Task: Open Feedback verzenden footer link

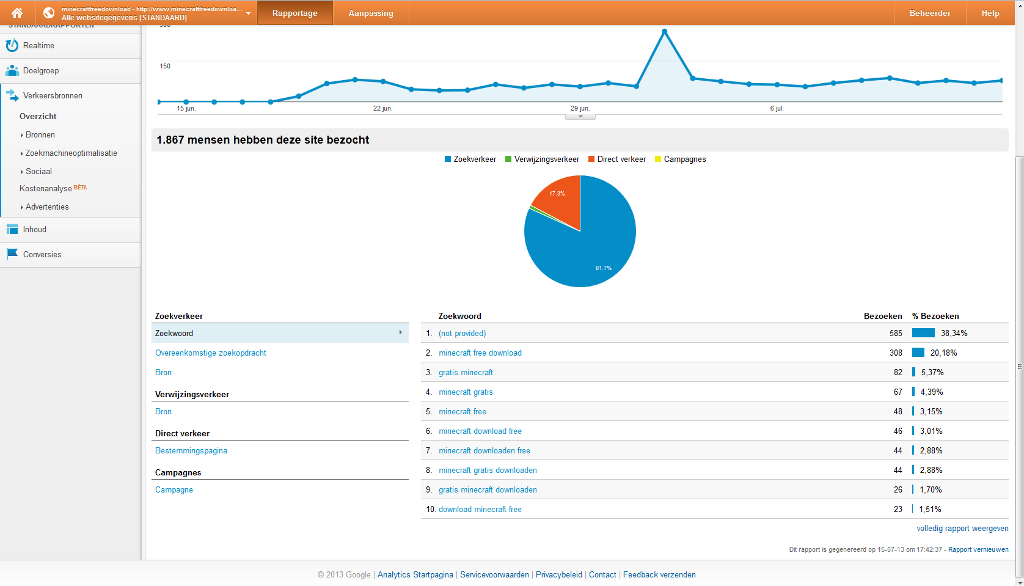Action: coord(659,574)
